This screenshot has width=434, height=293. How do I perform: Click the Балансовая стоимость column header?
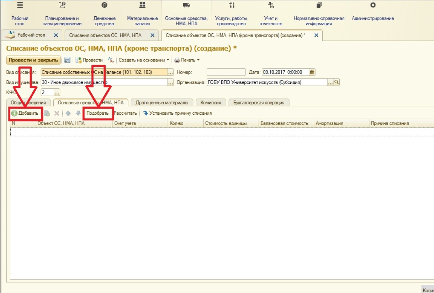pos(286,123)
